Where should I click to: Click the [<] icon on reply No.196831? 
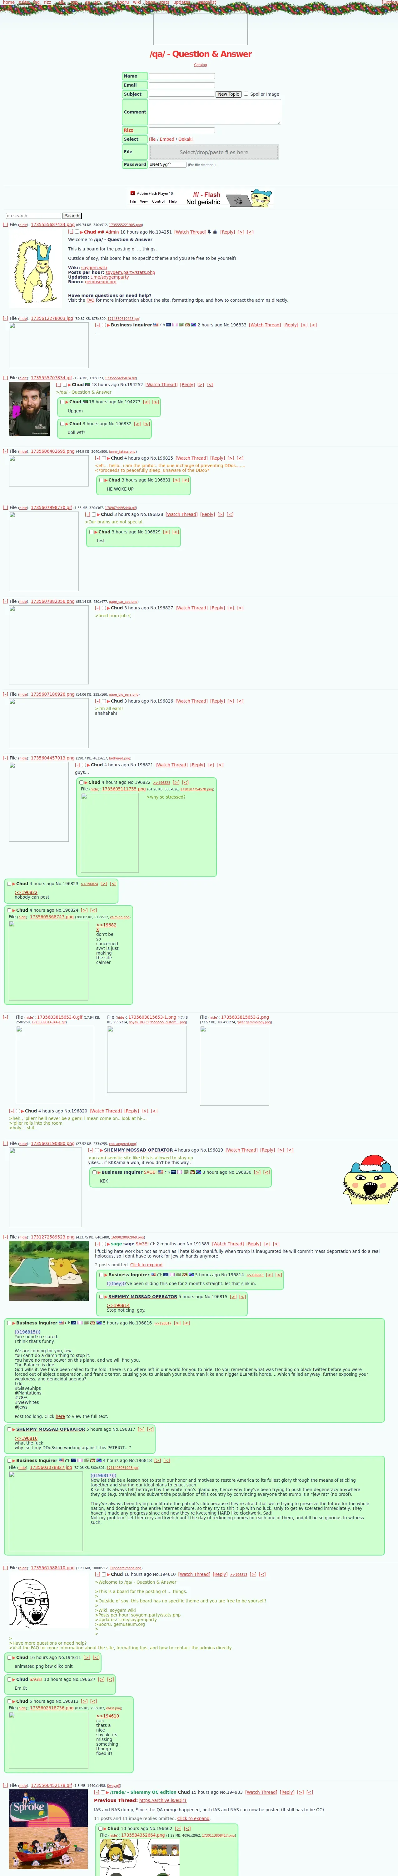[x=186, y=480]
